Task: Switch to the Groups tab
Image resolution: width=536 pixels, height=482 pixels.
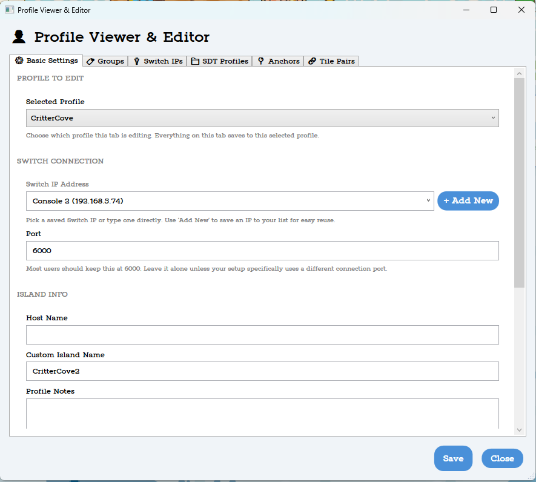Action: (106, 61)
